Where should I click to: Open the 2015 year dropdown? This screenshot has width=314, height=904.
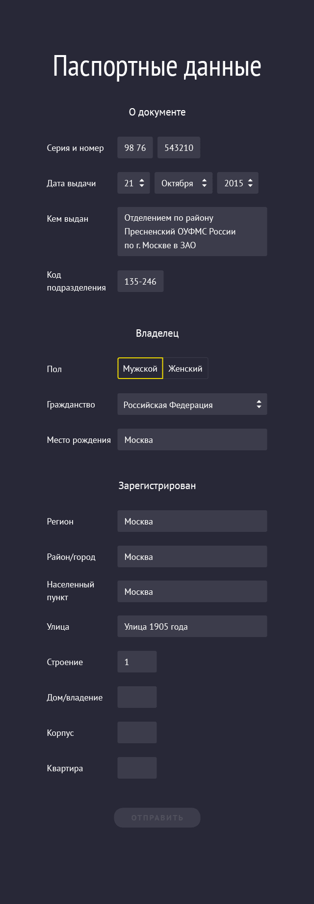coord(238,183)
